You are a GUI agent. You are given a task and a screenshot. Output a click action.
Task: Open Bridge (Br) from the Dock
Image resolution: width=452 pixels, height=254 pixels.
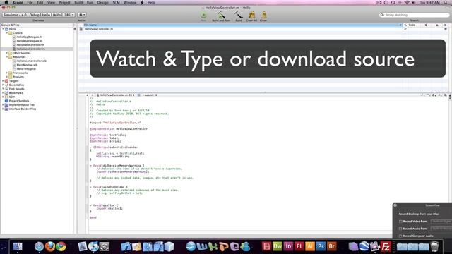(331, 246)
